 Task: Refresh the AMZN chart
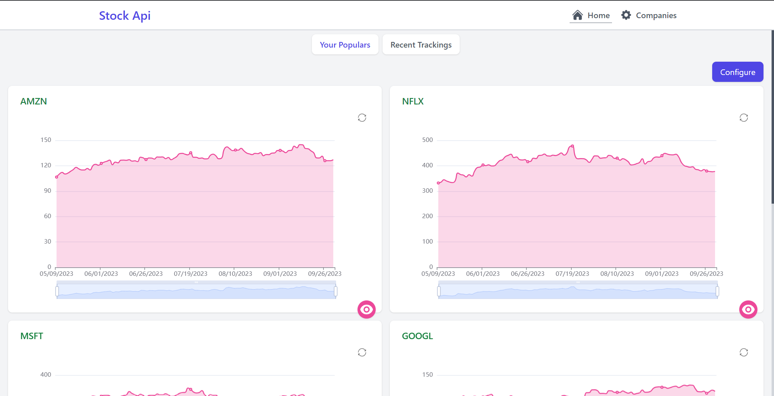[362, 118]
